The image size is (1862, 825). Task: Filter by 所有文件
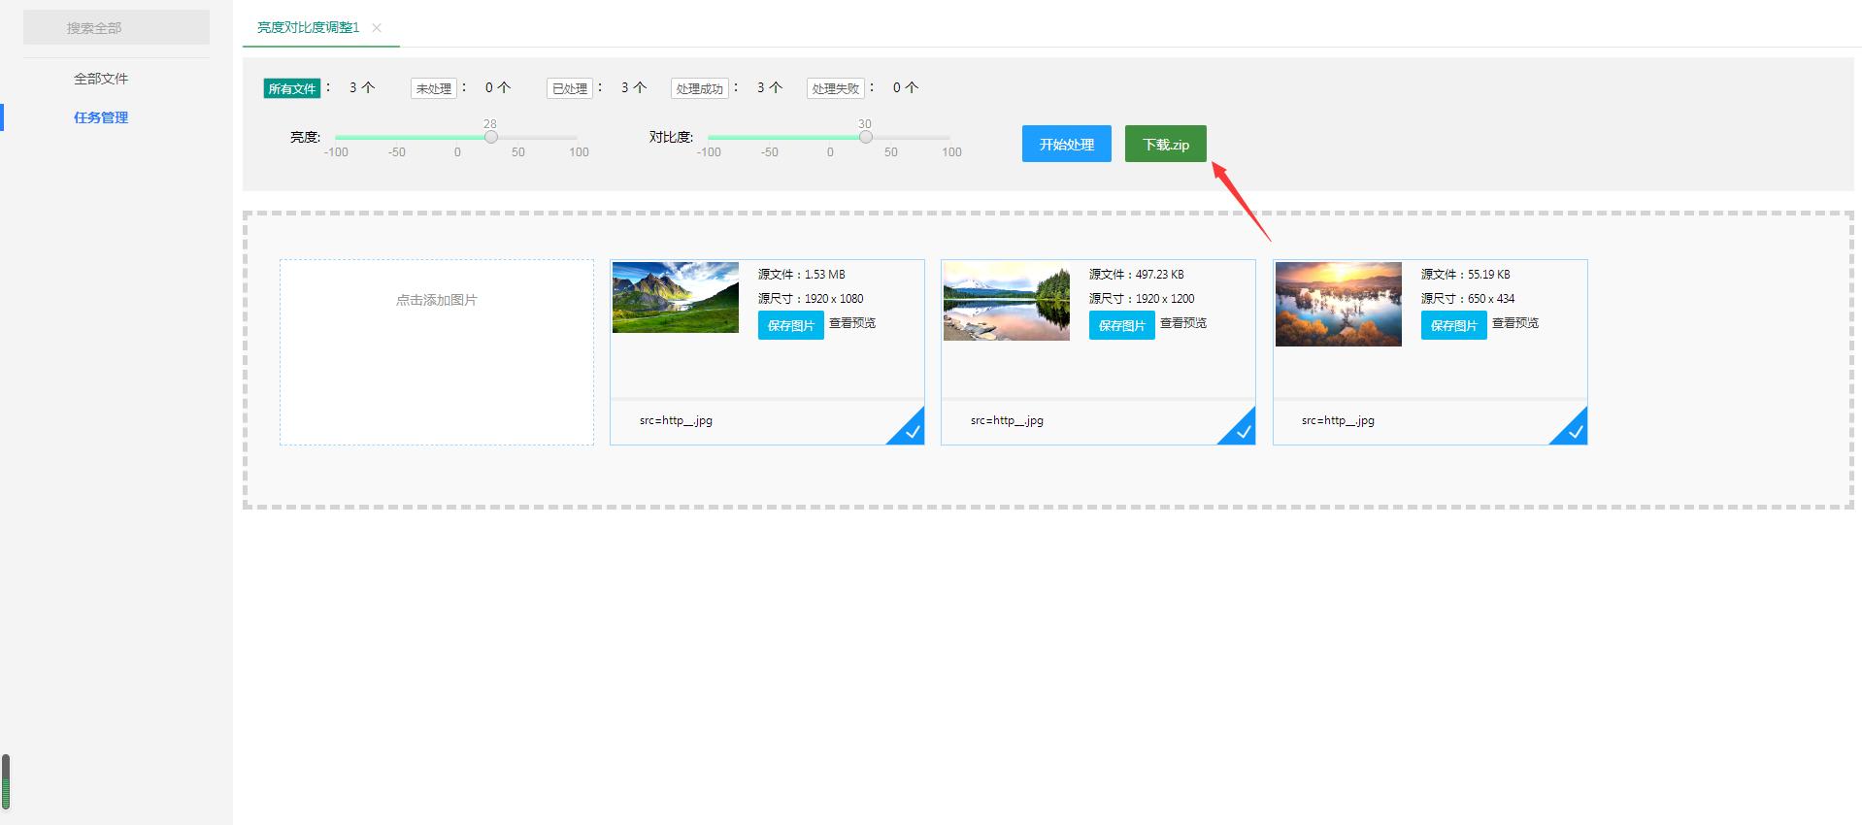pyautogui.click(x=292, y=88)
